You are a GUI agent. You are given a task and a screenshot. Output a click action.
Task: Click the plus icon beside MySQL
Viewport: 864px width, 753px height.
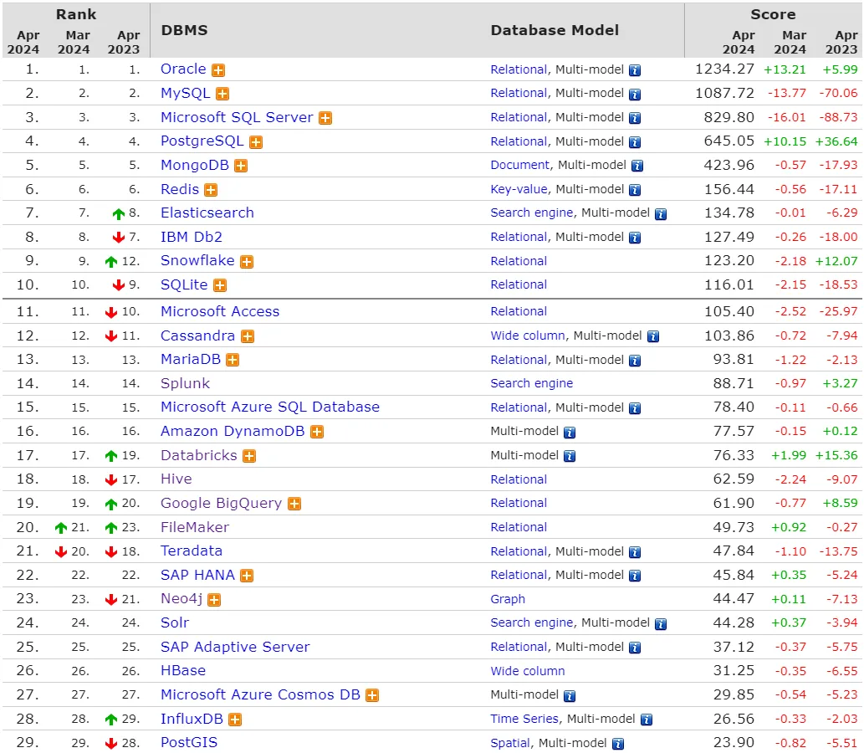coord(222,95)
